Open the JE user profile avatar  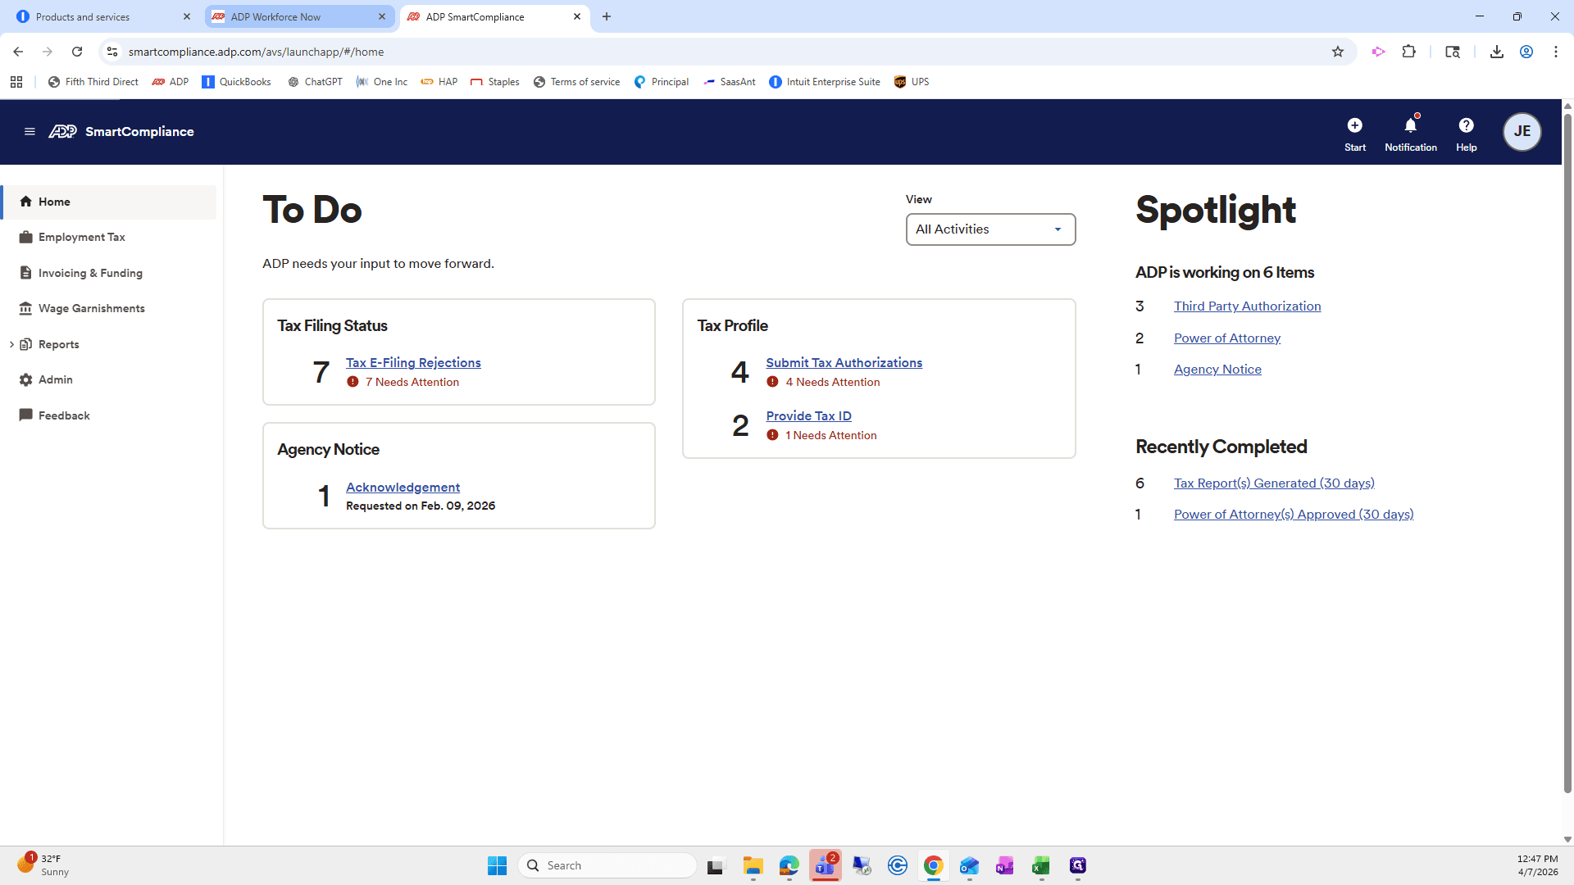point(1522,131)
